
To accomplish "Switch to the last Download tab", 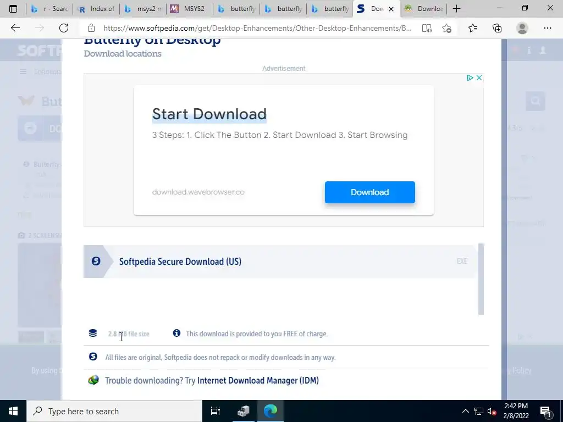I will pyautogui.click(x=424, y=9).
